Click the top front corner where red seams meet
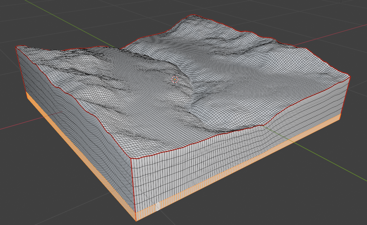The height and width of the screenshot is (225, 367). click(131, 158)
